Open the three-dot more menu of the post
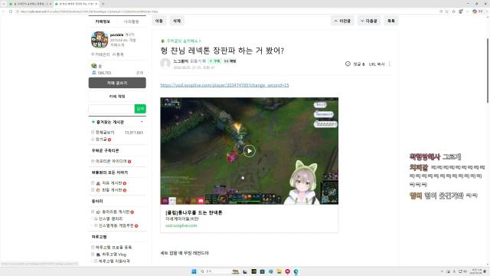 tap(390, 64)
